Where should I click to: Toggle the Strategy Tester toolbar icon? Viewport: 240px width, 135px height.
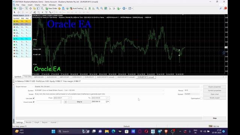[42, 8]
